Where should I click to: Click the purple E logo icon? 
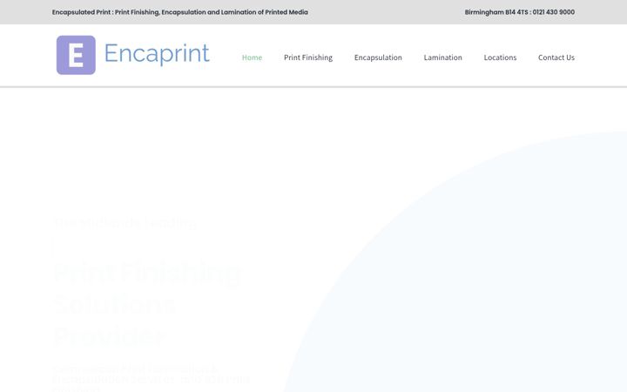click(x=76, y=55)
